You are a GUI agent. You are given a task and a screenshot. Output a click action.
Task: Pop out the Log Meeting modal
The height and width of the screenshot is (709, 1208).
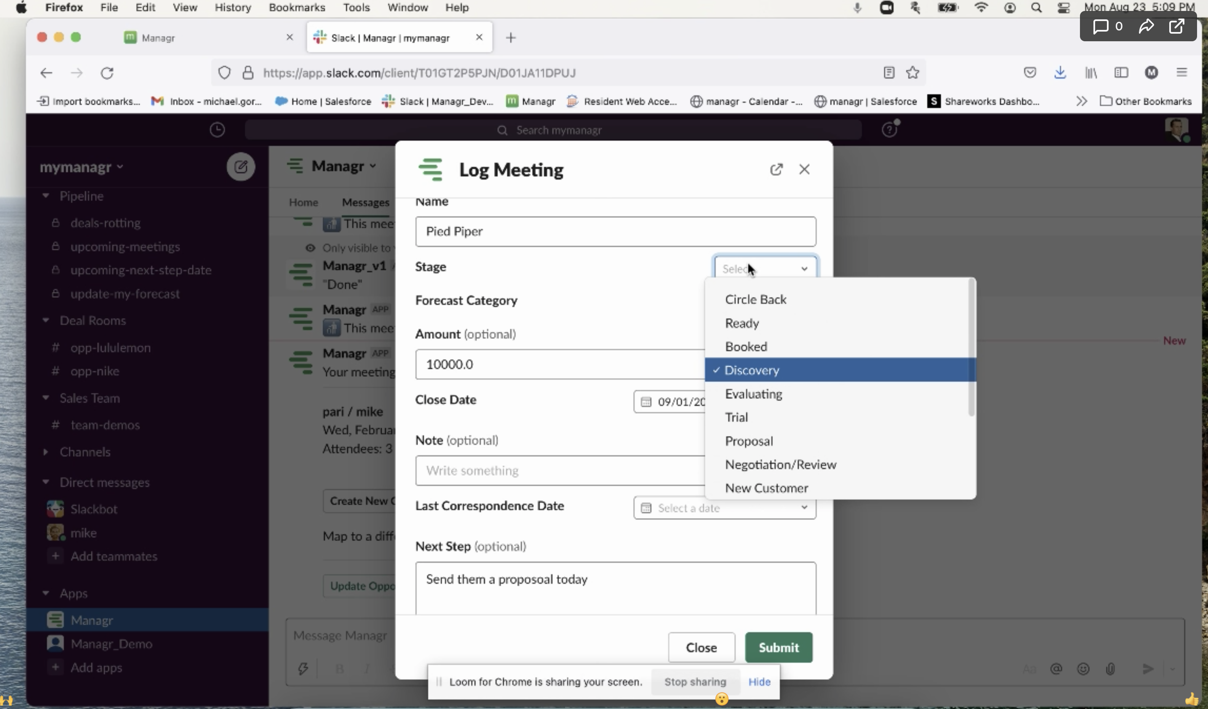[776, 170]
